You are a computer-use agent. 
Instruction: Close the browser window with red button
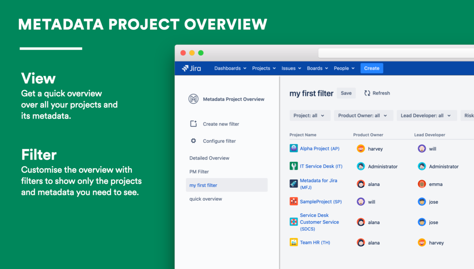pos(183,53)
